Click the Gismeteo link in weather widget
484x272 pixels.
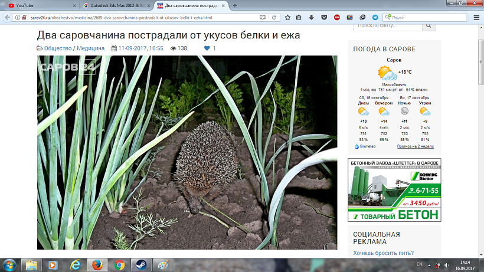pyautogui.click(x=365, y=146)
